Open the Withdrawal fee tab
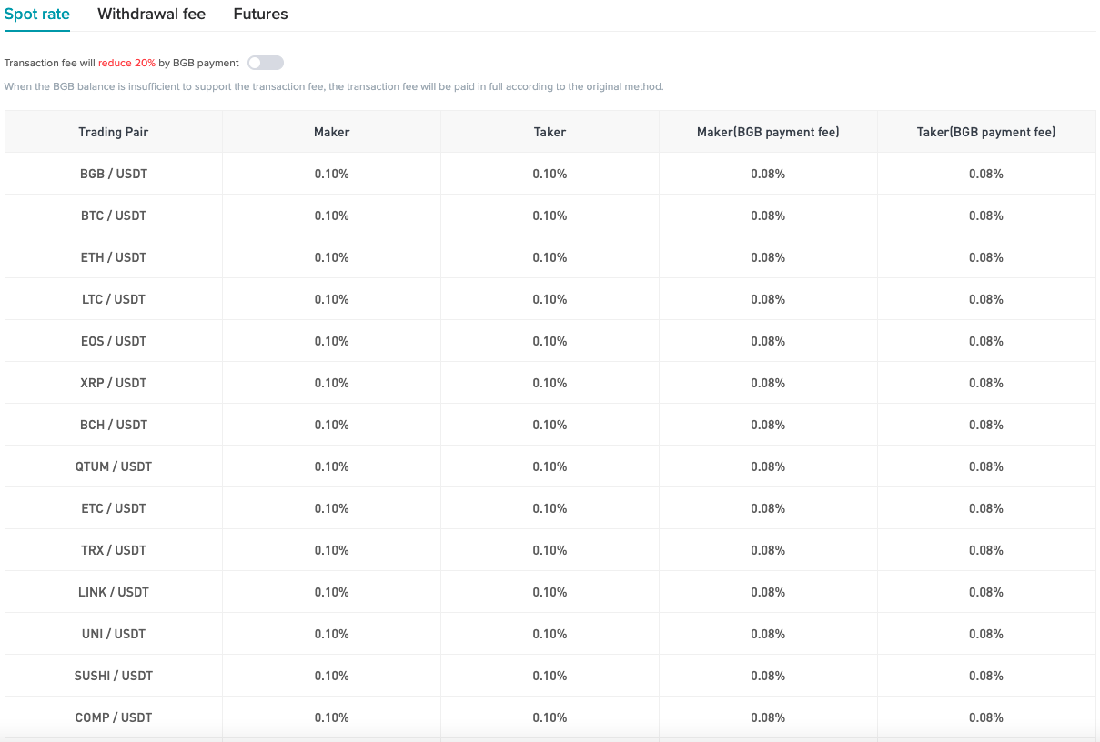Screen dimensions: 1100x742 (x=151, y=14)
